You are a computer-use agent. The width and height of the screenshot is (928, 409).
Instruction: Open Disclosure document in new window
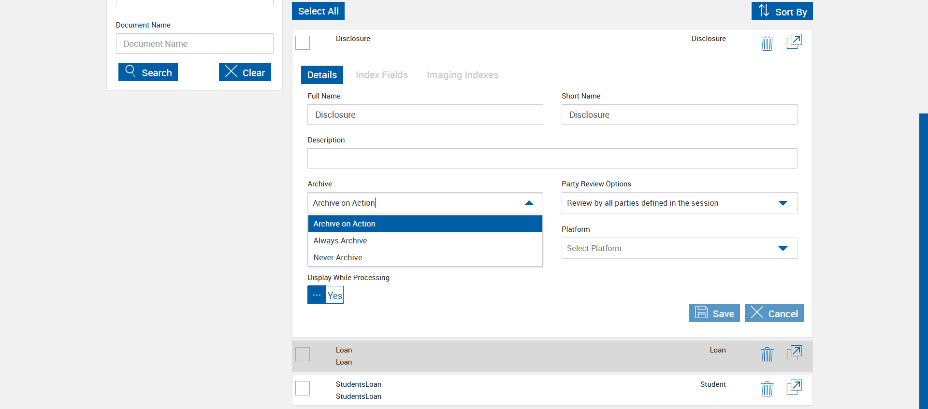point(794,42)
